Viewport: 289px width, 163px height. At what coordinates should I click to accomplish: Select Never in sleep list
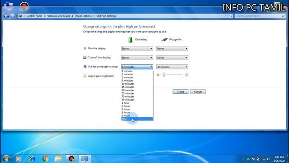click(x=137, y=119)
